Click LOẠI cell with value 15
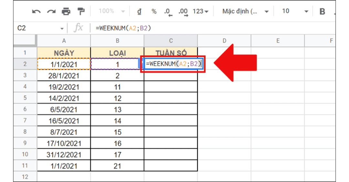Viewport: 349px width, 182px height. coord(117,132)
